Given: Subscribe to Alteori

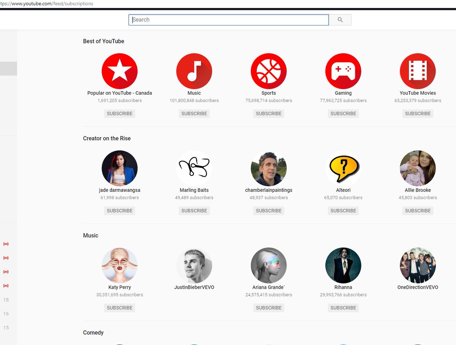Looking at the screenshot, I should click(343, 211).
